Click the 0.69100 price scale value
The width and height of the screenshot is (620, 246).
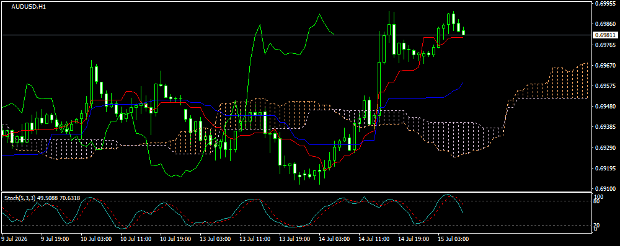pyautogui.click(x=604, y=188)
